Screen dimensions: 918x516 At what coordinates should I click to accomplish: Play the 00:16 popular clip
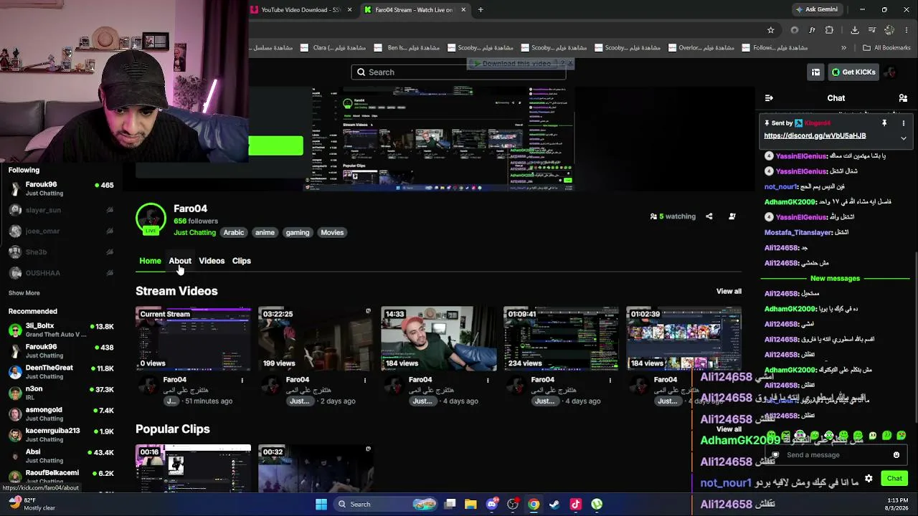pyautogui.click(x=193, y=469)
